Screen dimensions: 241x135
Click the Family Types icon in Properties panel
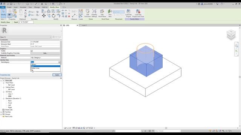(15, 15)
